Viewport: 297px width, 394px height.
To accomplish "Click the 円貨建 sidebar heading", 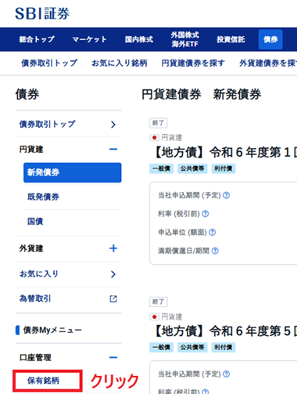I will (31, 150).
